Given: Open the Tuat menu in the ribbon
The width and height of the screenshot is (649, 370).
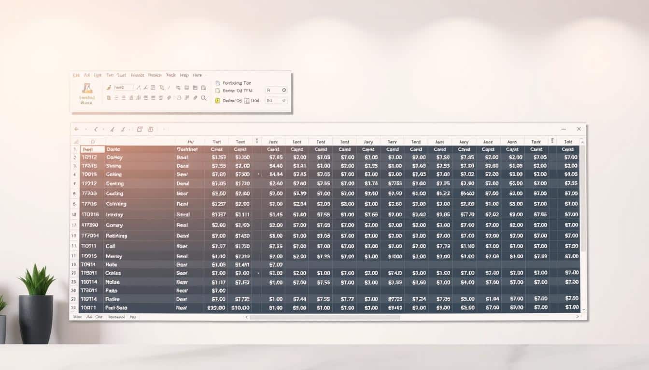Looking at the screenshot, I should point(122,75).
